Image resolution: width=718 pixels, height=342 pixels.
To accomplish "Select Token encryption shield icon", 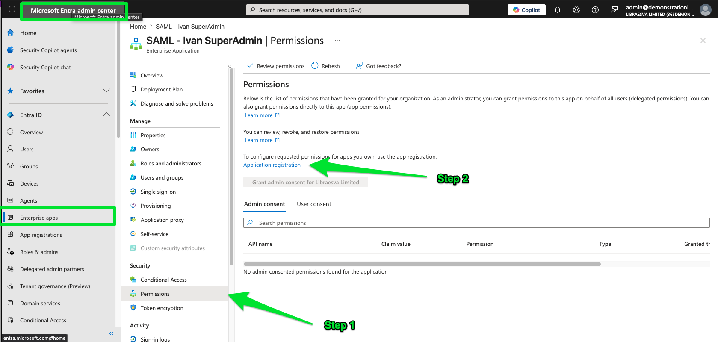I will click(133, 307).
